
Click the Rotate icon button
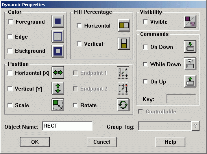123,105
